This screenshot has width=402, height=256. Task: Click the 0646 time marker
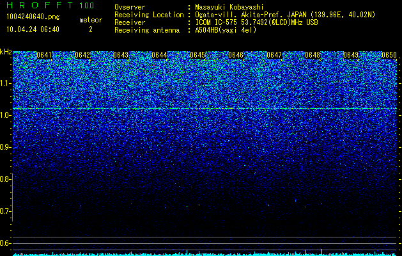236,55
